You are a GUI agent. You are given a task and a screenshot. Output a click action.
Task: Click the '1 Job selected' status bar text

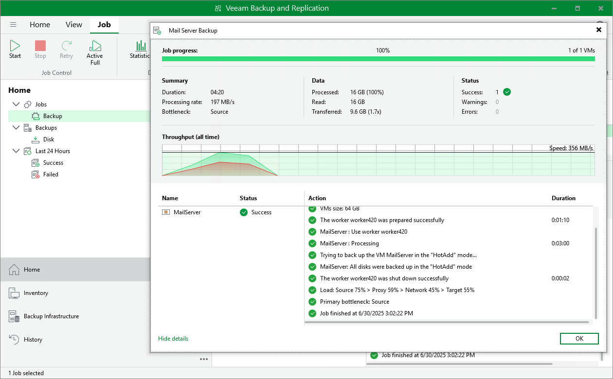(x=26, y=373)
